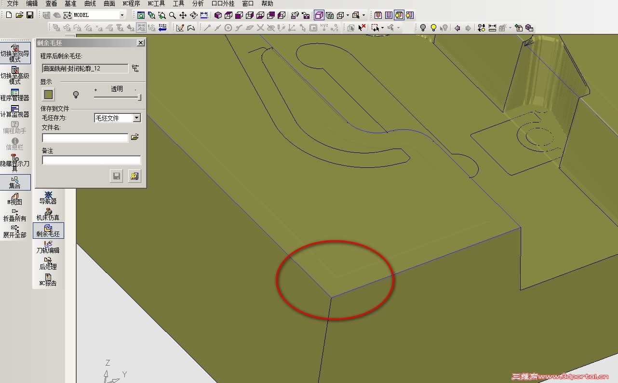Viewport: 618px width, 383px height.
Task: Click the procedure field 曲面铣削-封闭轮廓_12
Action: 85,68
